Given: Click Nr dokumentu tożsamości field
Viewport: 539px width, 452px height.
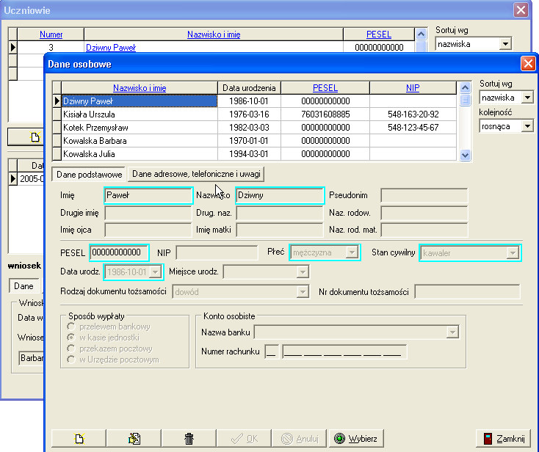Looking at the screenshot, I should [x=467, y=291].
